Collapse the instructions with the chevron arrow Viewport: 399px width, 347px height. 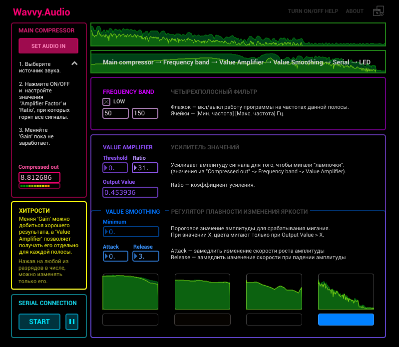coord(74,63)
